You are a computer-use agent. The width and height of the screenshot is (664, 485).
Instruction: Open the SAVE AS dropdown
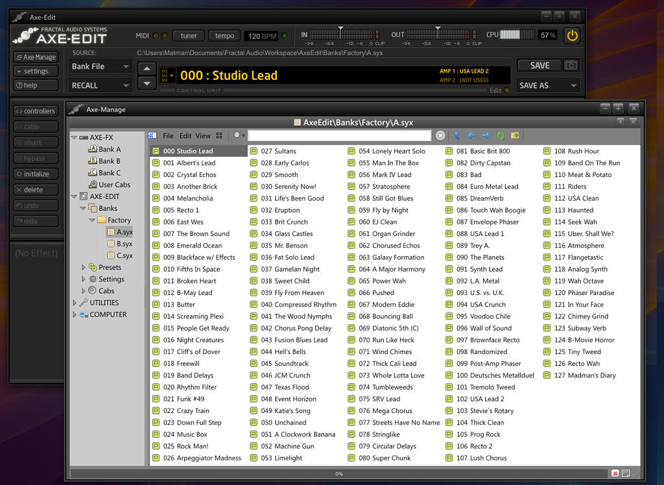(548, 85)
